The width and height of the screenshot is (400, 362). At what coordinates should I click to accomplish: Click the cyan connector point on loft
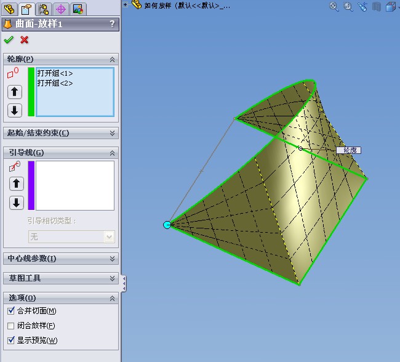click(167, 225)
